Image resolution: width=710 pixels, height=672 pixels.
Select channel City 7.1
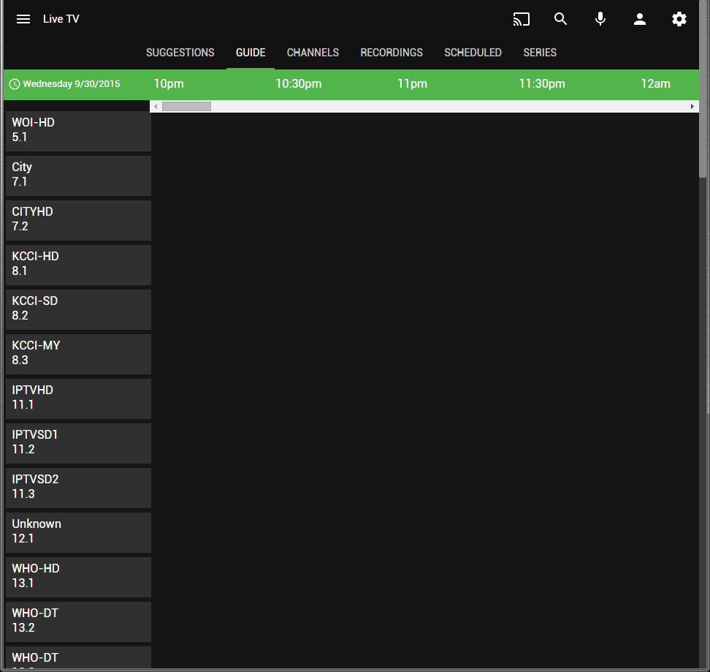coord(78,175)
